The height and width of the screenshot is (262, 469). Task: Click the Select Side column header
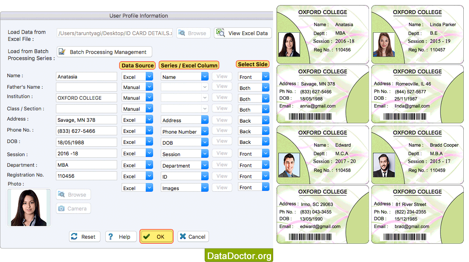253,64
